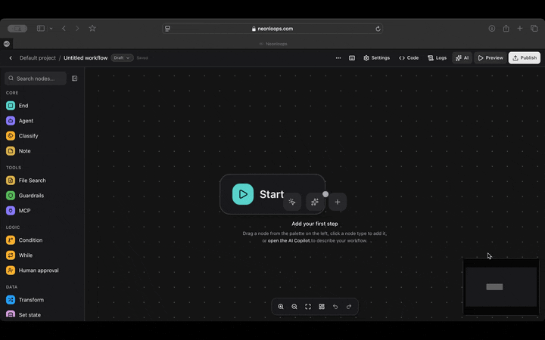Click the Start node play icon

coord(243,194)
